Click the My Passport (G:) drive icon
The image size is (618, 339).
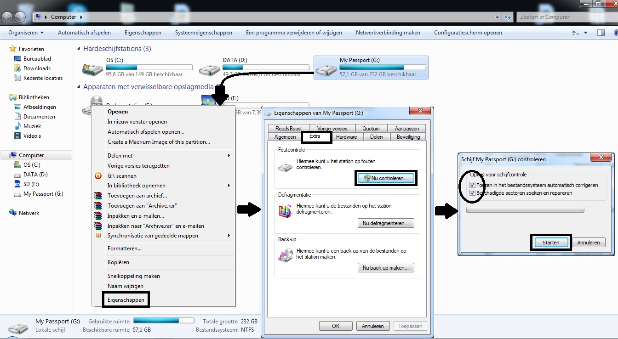click(x=326, y=69)
